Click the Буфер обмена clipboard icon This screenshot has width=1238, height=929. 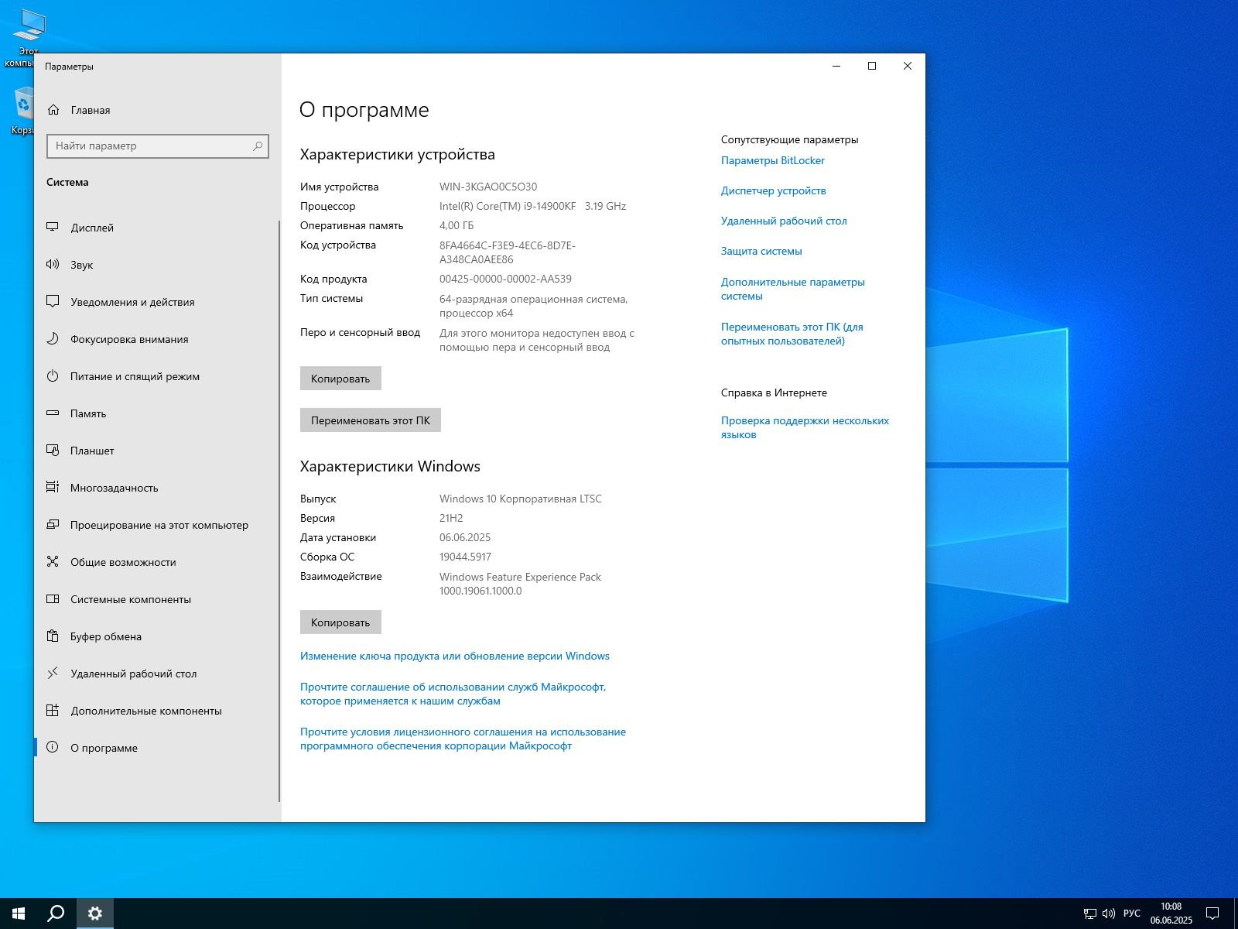pyautogui.click(x=53, y=636)
